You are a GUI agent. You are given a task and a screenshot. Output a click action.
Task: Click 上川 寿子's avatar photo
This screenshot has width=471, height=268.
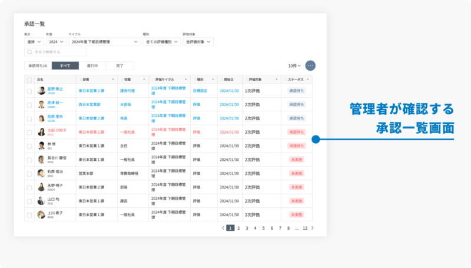click(x=41, y=215)
